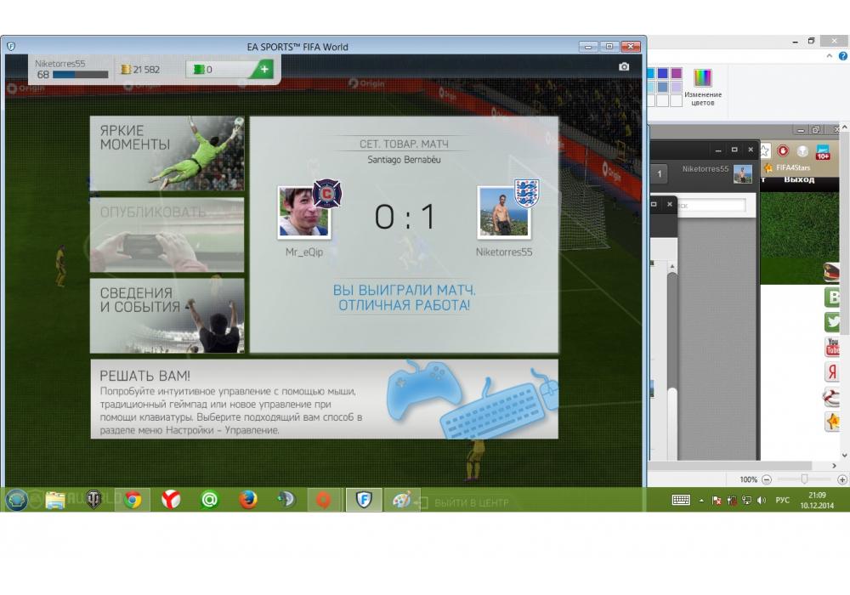
Task: Open Yandex Browser from the taskbar
Action: 171,499
